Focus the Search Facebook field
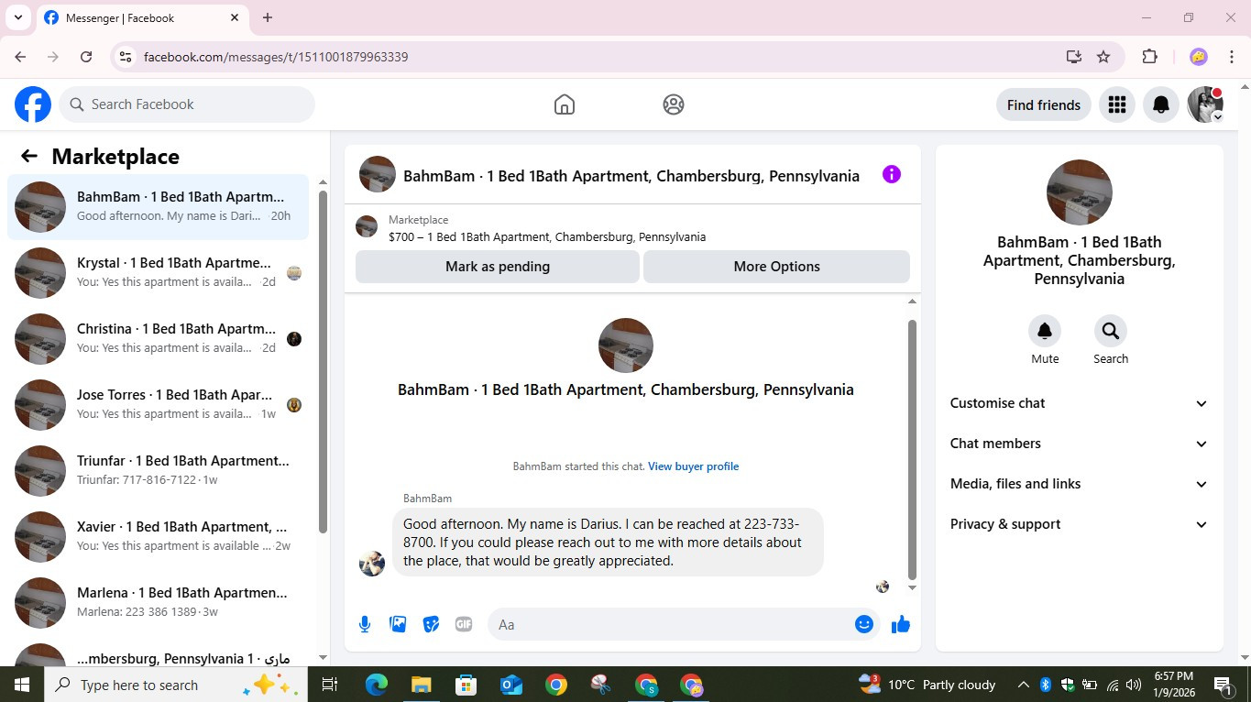Viewport: 1251px width, 702px height. (187, 104)
